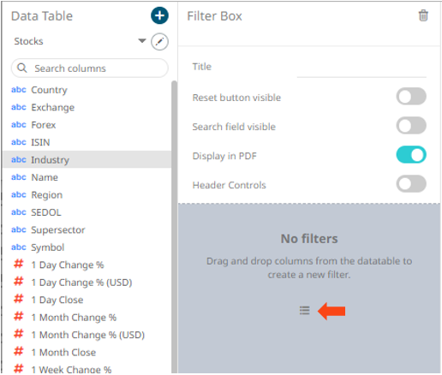
Task: Disable the Display in PDF toggle
Action: [x=411, y=155]
